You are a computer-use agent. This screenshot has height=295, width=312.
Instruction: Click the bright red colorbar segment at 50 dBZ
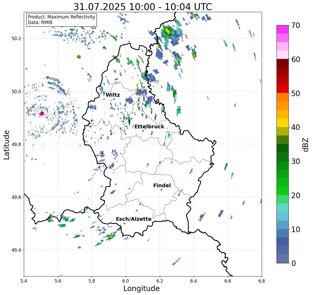click(283, 89)
